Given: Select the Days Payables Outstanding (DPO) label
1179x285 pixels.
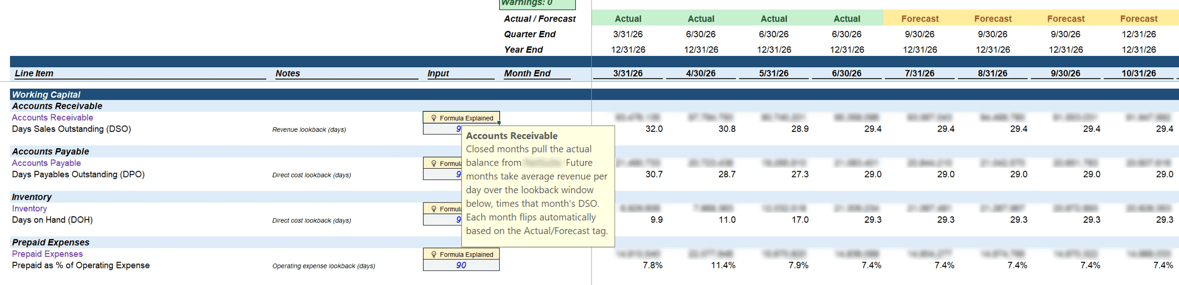Looking at the screenshot, I should tap(79, 175).
